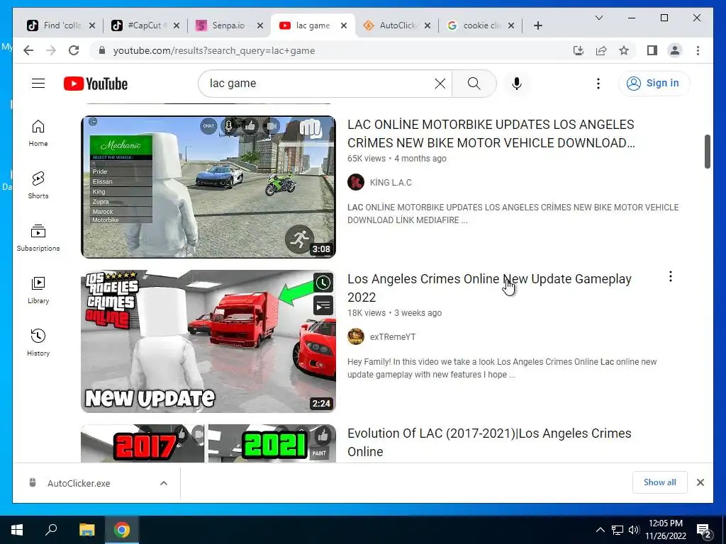This screenshot has width=726, height=544.
Task: Go back with browser back arrow
Action: click(x=28, y=50)
